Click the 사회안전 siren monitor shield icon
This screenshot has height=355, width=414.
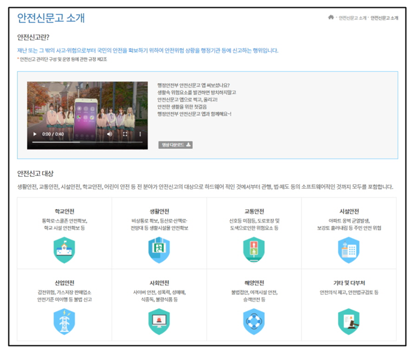tap(159, 321)
